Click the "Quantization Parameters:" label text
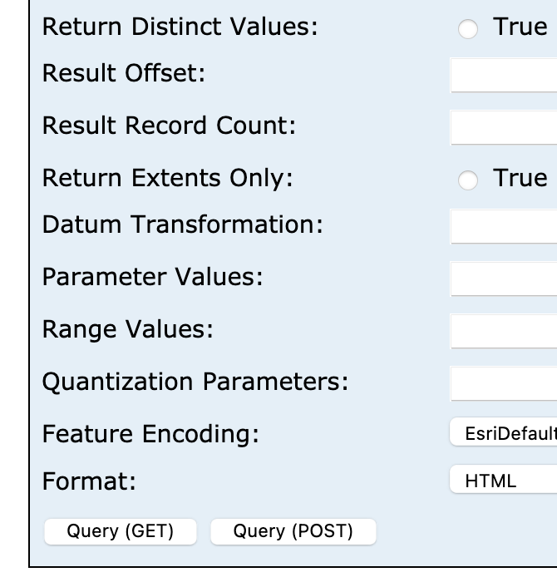The image size is (557, 582). (195, 382)
